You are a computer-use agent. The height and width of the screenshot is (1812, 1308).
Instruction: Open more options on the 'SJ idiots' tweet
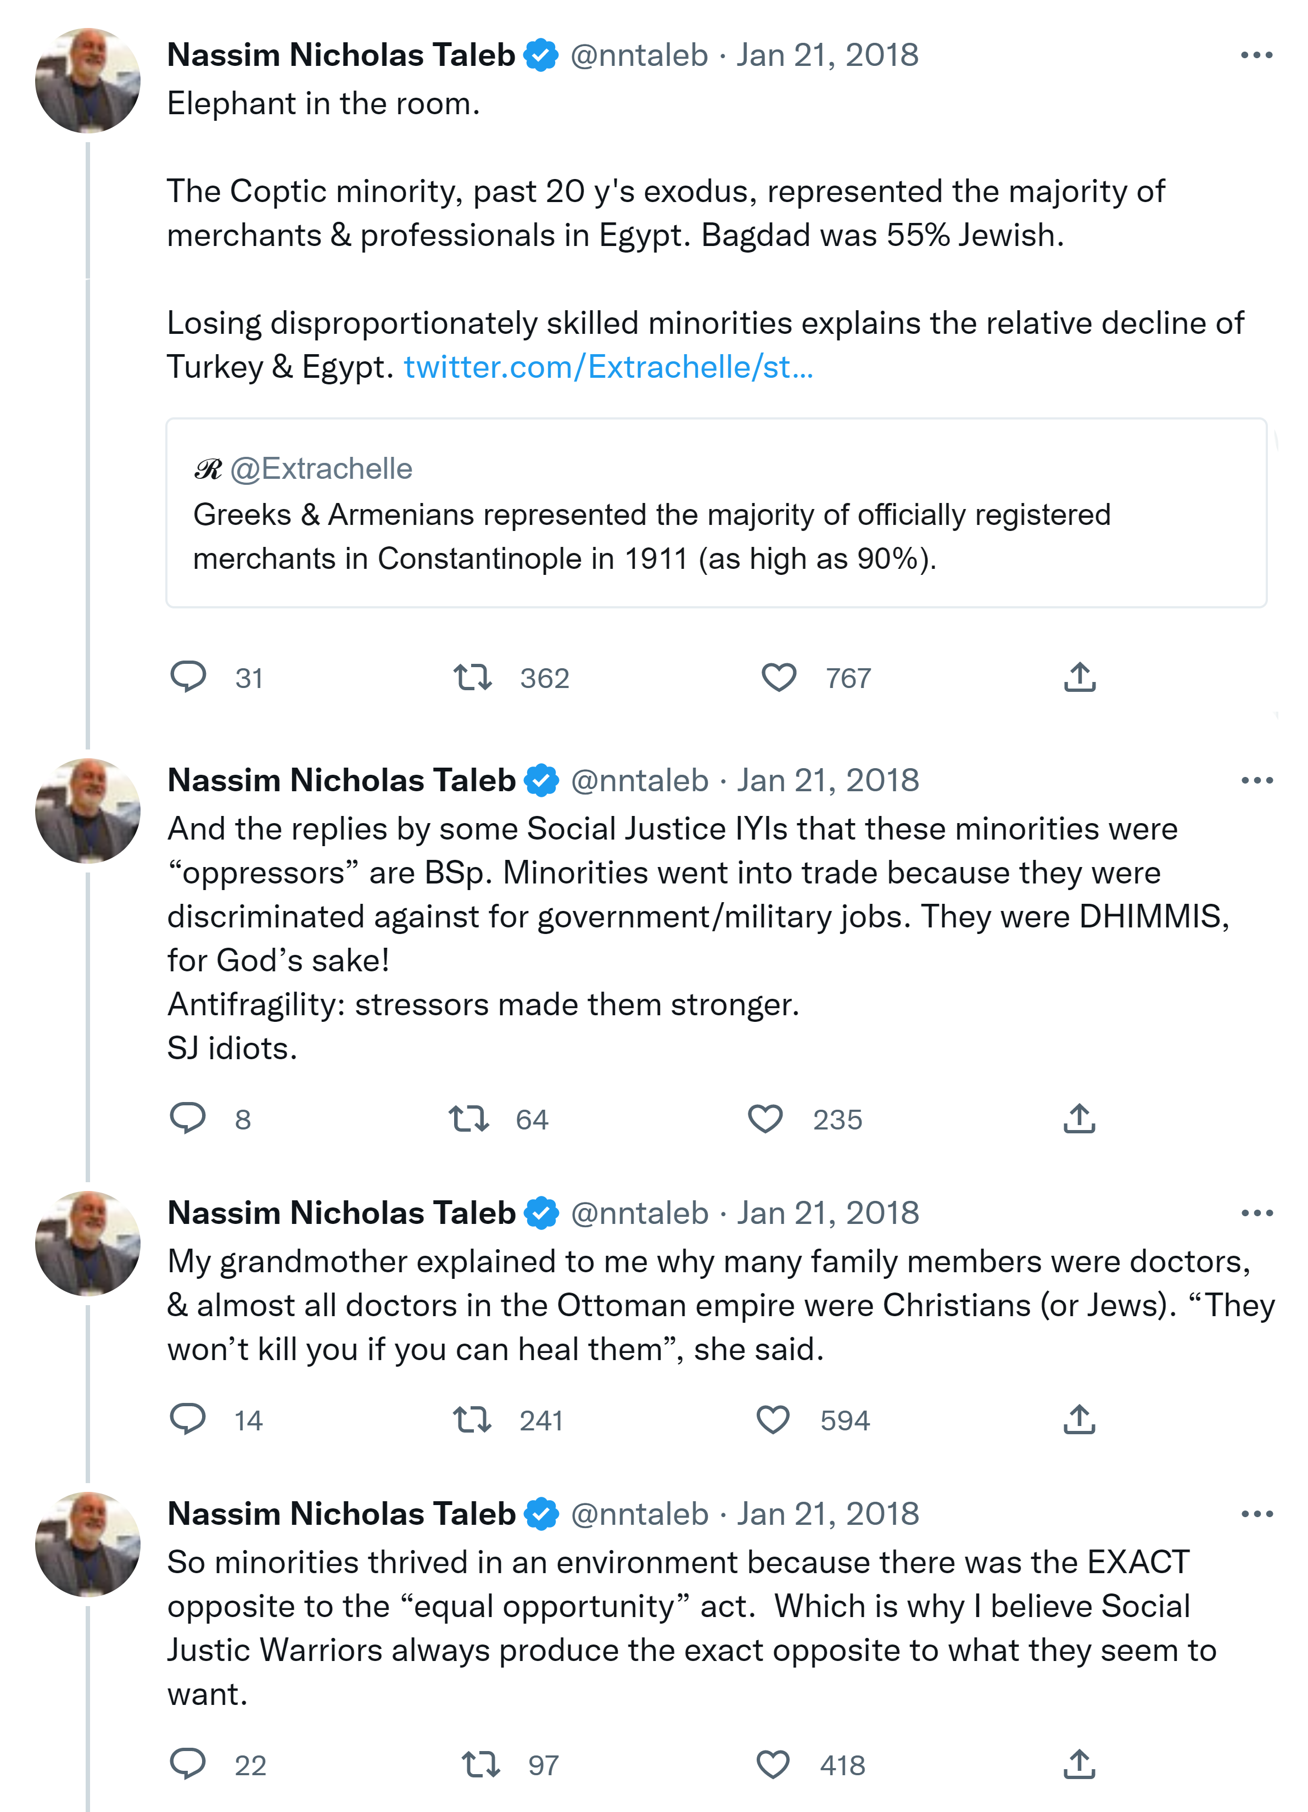(1256, 781)
